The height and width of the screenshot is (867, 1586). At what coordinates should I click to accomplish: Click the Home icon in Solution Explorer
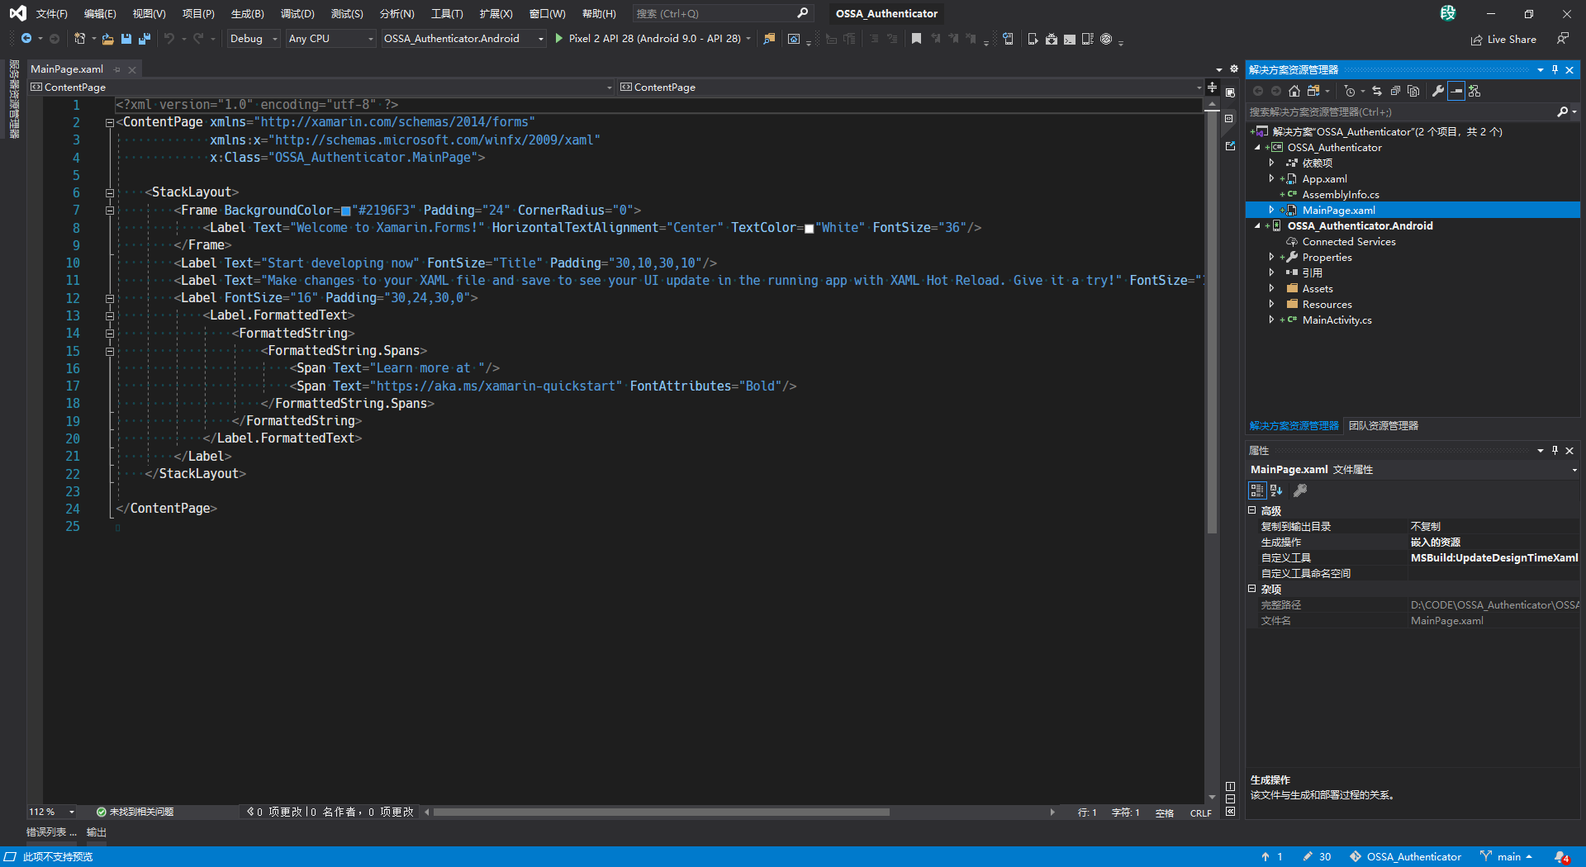coord(1294,91)
